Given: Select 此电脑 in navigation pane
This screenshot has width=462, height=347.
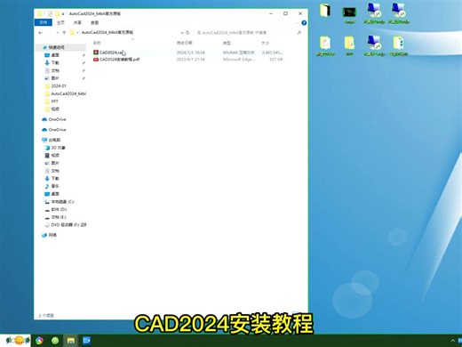Looking at the screenshot, I should click(x=54, y=140).
